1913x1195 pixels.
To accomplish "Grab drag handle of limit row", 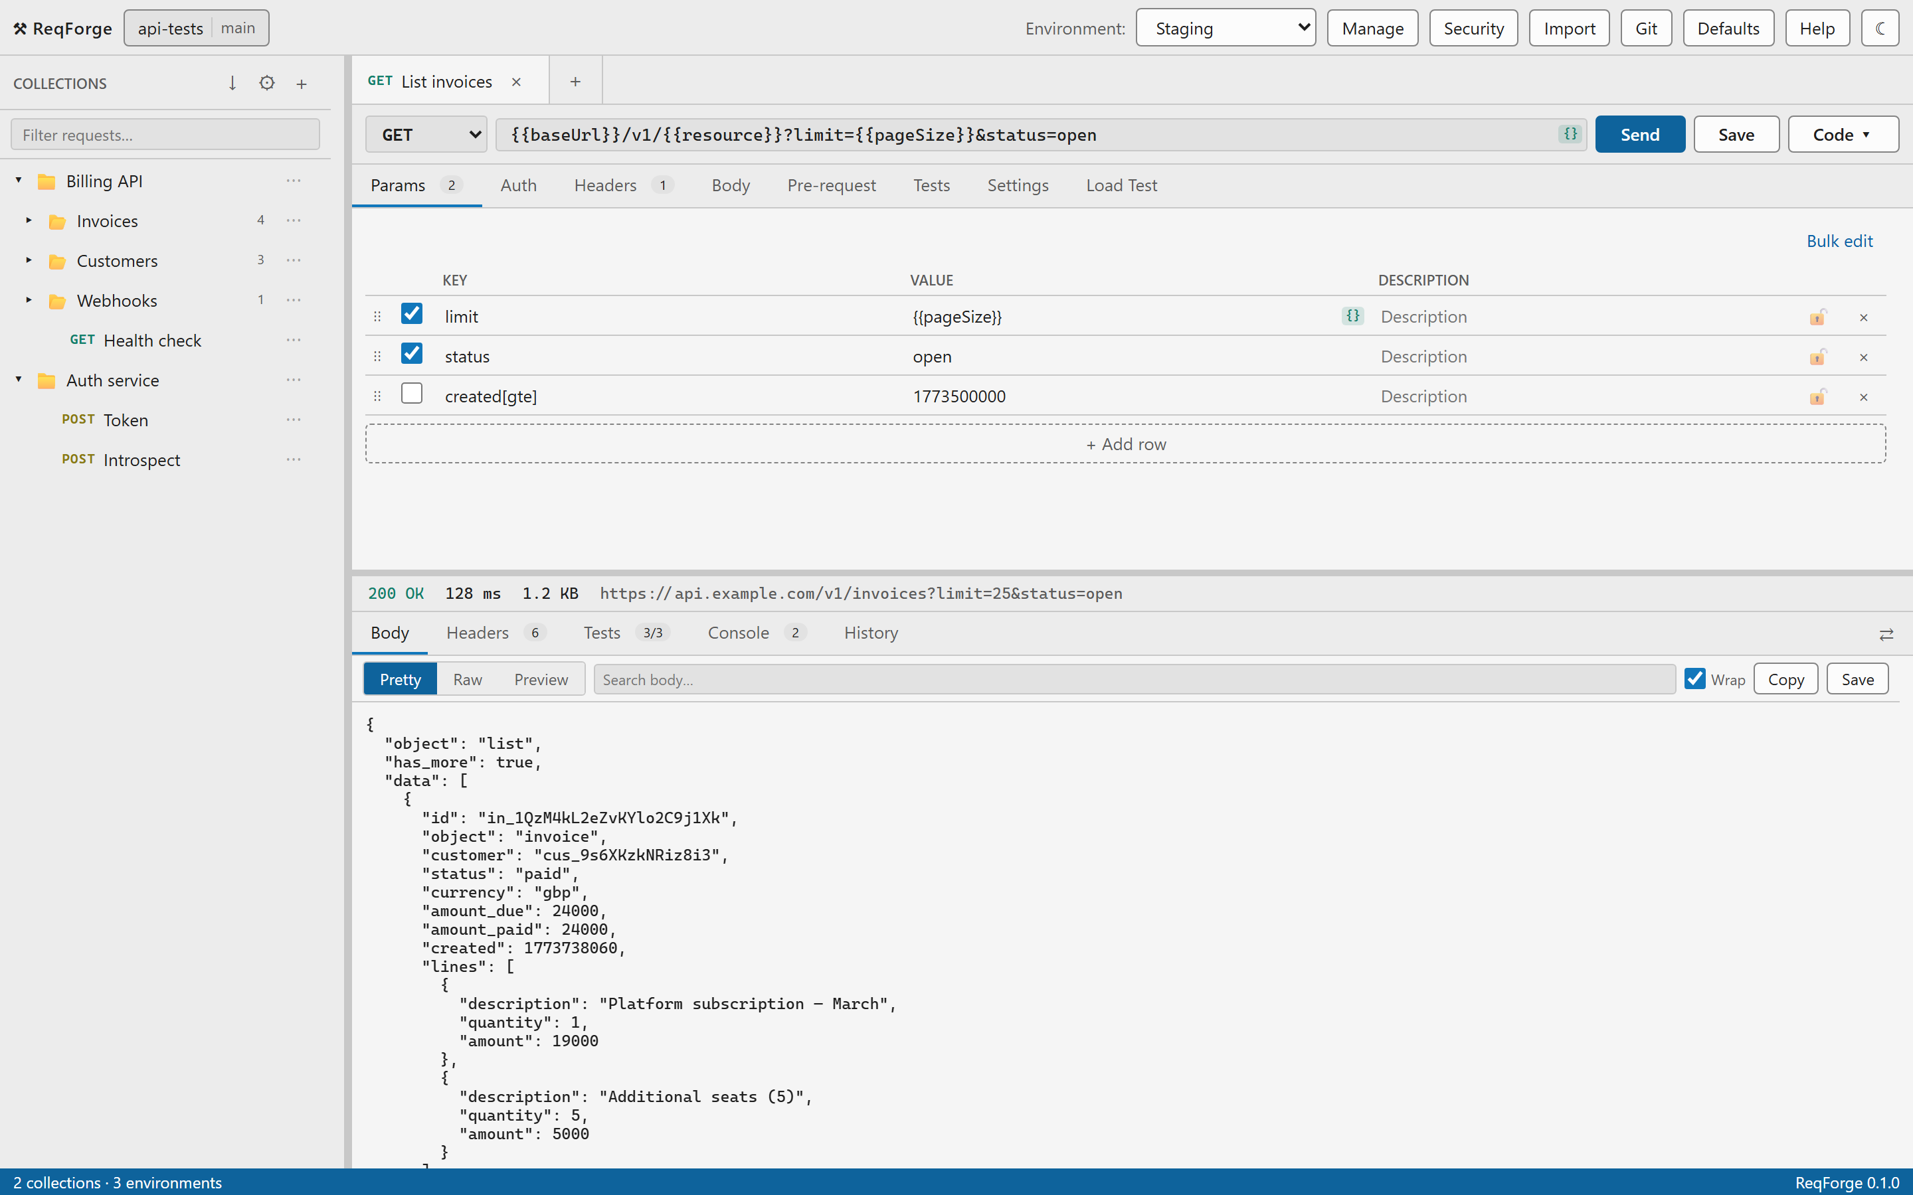I will [x=377, y=316].
